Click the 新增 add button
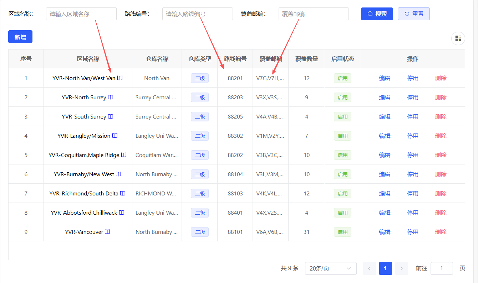Screen dimensions: 478x283 (20, 37)
